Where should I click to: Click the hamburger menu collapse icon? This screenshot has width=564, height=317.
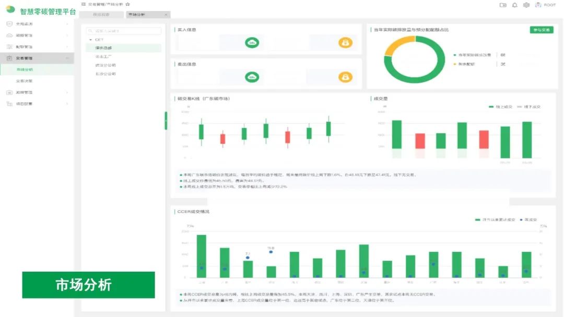coord(84,4)
